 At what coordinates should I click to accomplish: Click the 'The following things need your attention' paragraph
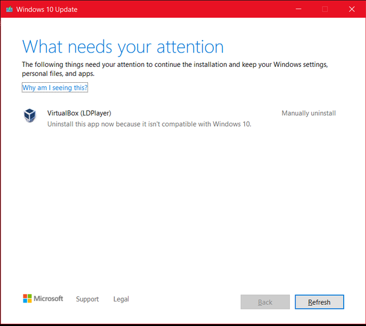(175, 69)
